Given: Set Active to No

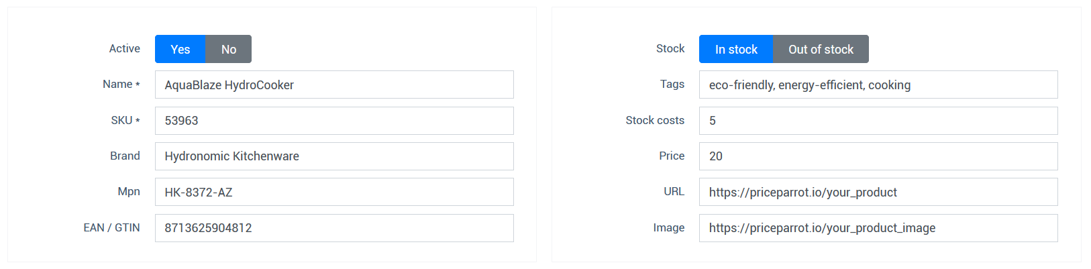Looking at the screenshot, I should coord(228,49).
